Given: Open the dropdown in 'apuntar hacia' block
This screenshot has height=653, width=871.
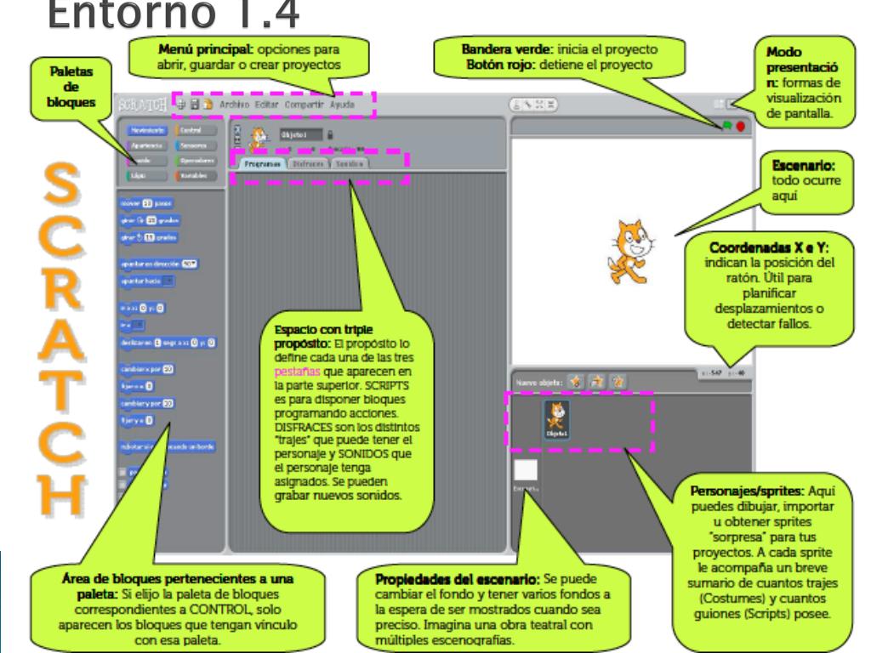Looking at the screenshot, I should click(168, 281).
